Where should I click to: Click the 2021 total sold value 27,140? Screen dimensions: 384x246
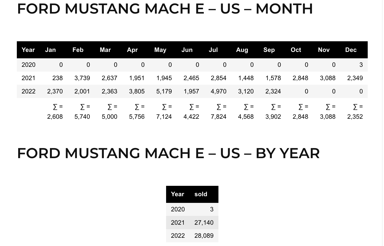204,223
